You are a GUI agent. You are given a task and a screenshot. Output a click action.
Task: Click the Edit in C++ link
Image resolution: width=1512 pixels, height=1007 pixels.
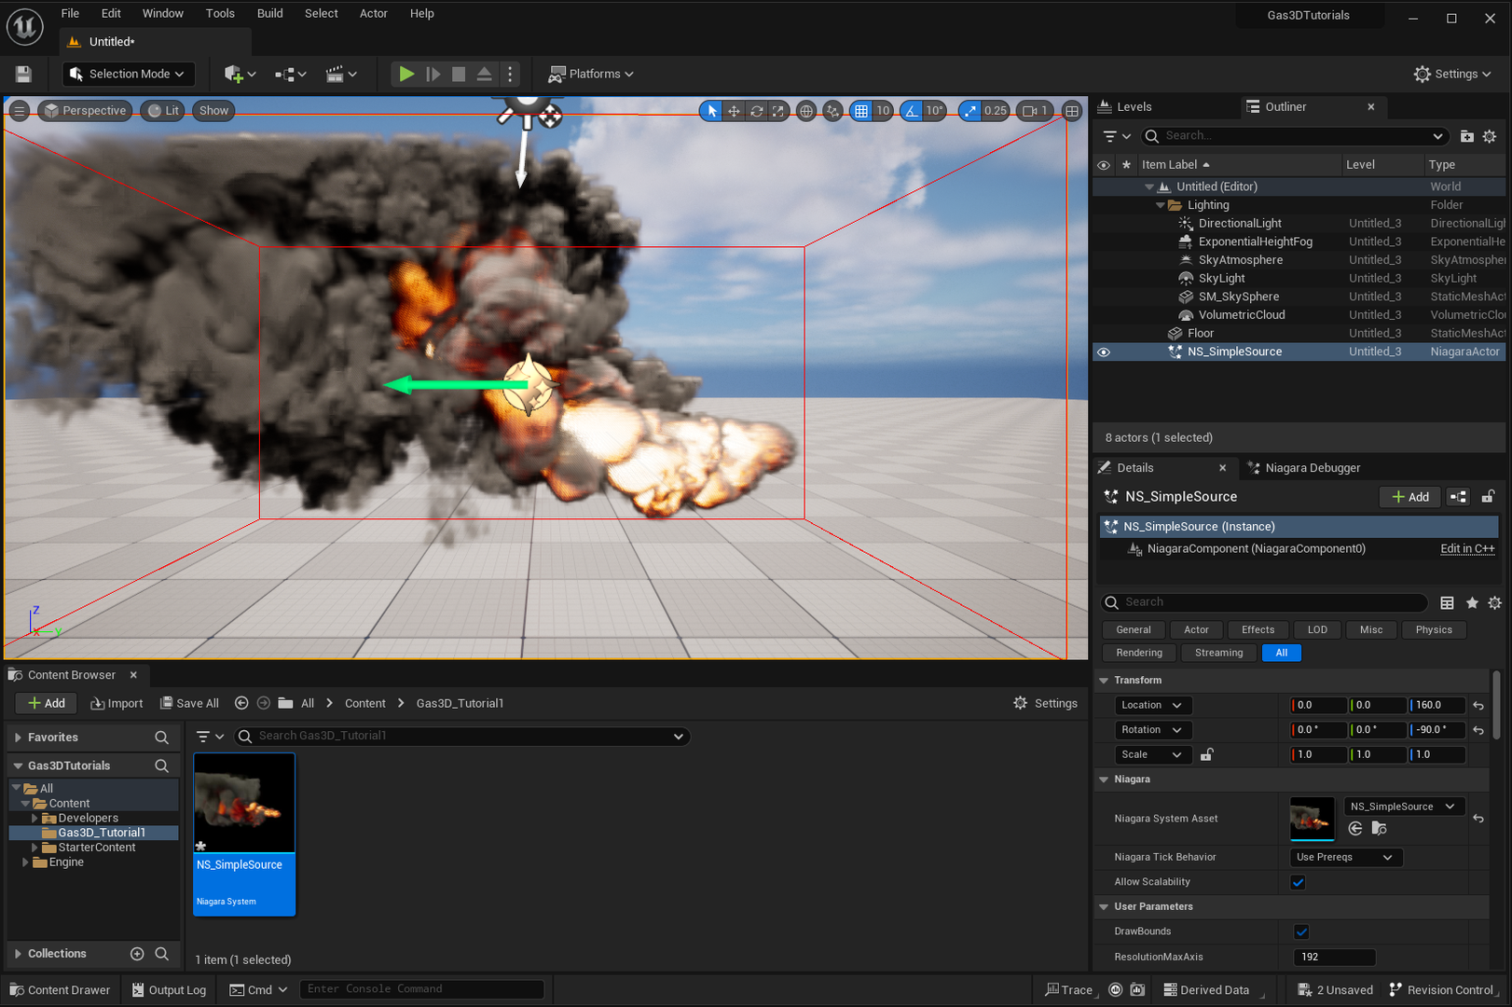tap(1466, 549)
